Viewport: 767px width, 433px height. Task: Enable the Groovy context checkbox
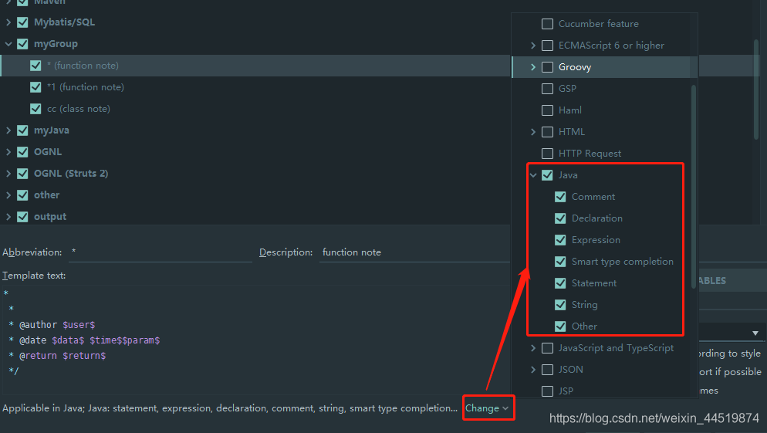(x=547, y=67)
